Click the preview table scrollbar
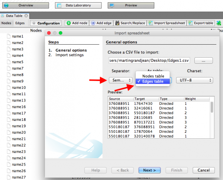Screen dimensions: 223x180 (212, 108)
